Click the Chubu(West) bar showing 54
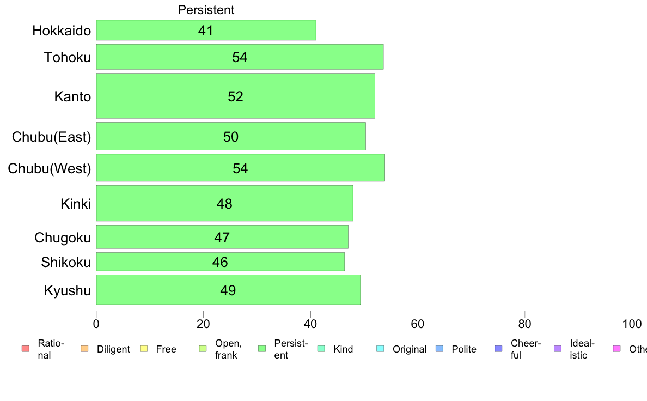 241,168
